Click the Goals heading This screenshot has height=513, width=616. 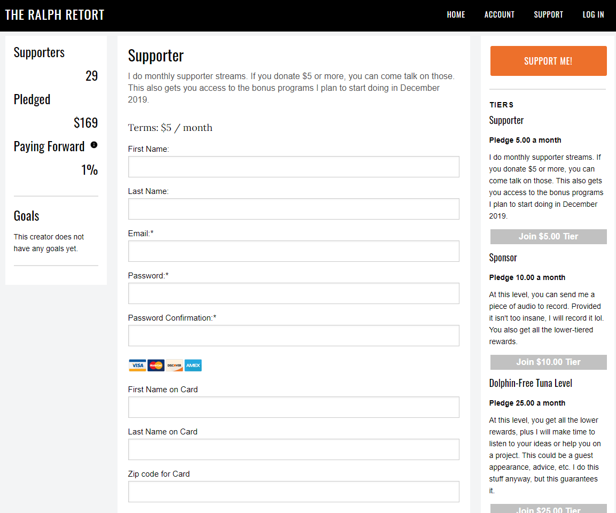point(26,216)
